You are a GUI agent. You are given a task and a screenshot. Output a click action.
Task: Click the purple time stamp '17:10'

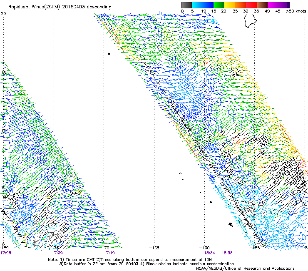point(109,253)
